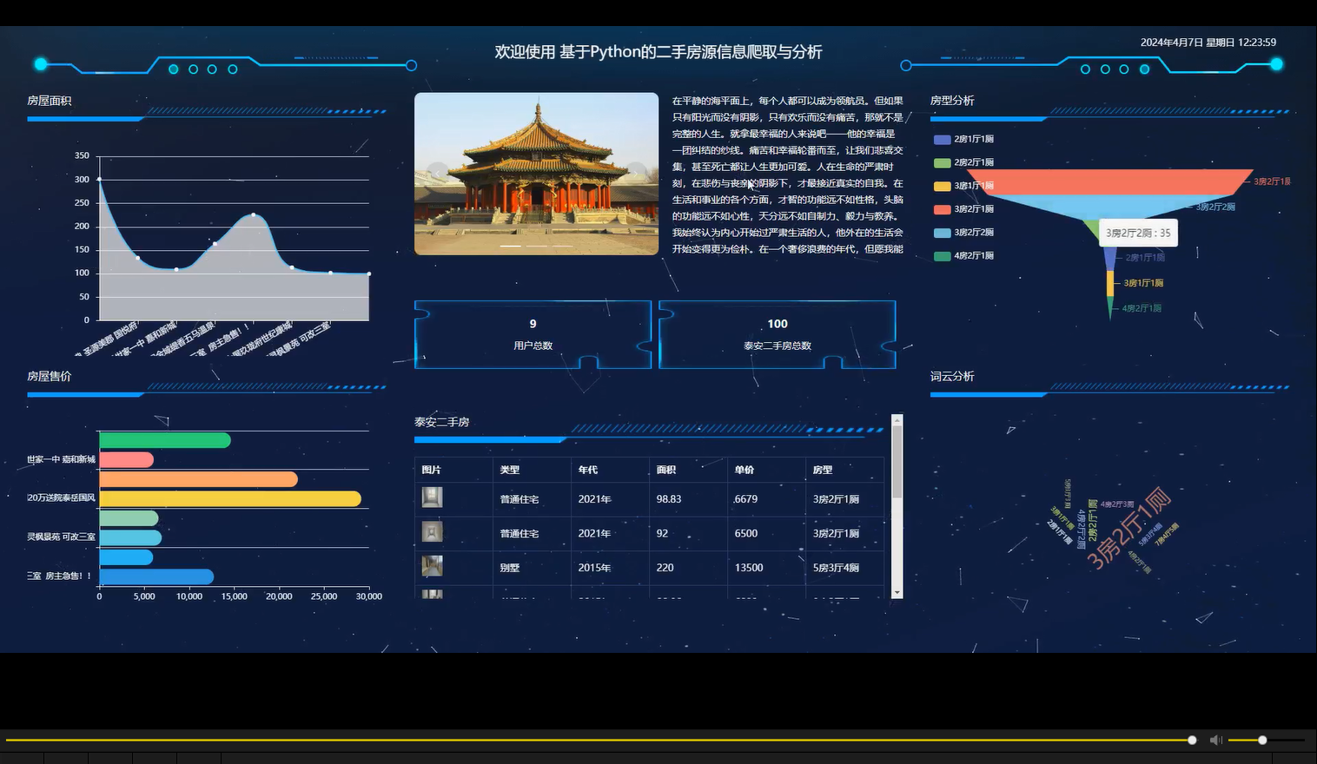Toggle the 4房2厅1厕 legend entry
1317x764 pixels.
pos(963,256)
